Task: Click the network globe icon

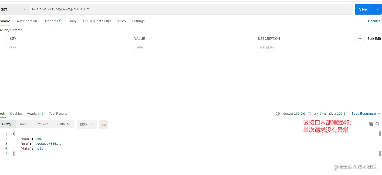Action: [x=278, y=114]
